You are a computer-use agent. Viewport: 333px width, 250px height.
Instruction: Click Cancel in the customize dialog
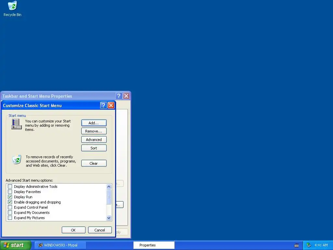[x=100, y=230]
